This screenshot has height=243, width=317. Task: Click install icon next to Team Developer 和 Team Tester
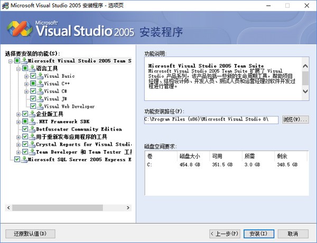[x=32, y=152]
